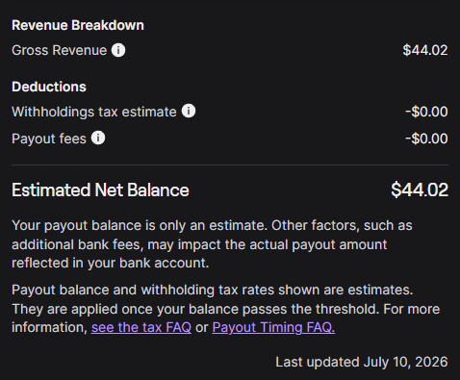Open the 'see the tax FAQ' link

tap(141, 327)
